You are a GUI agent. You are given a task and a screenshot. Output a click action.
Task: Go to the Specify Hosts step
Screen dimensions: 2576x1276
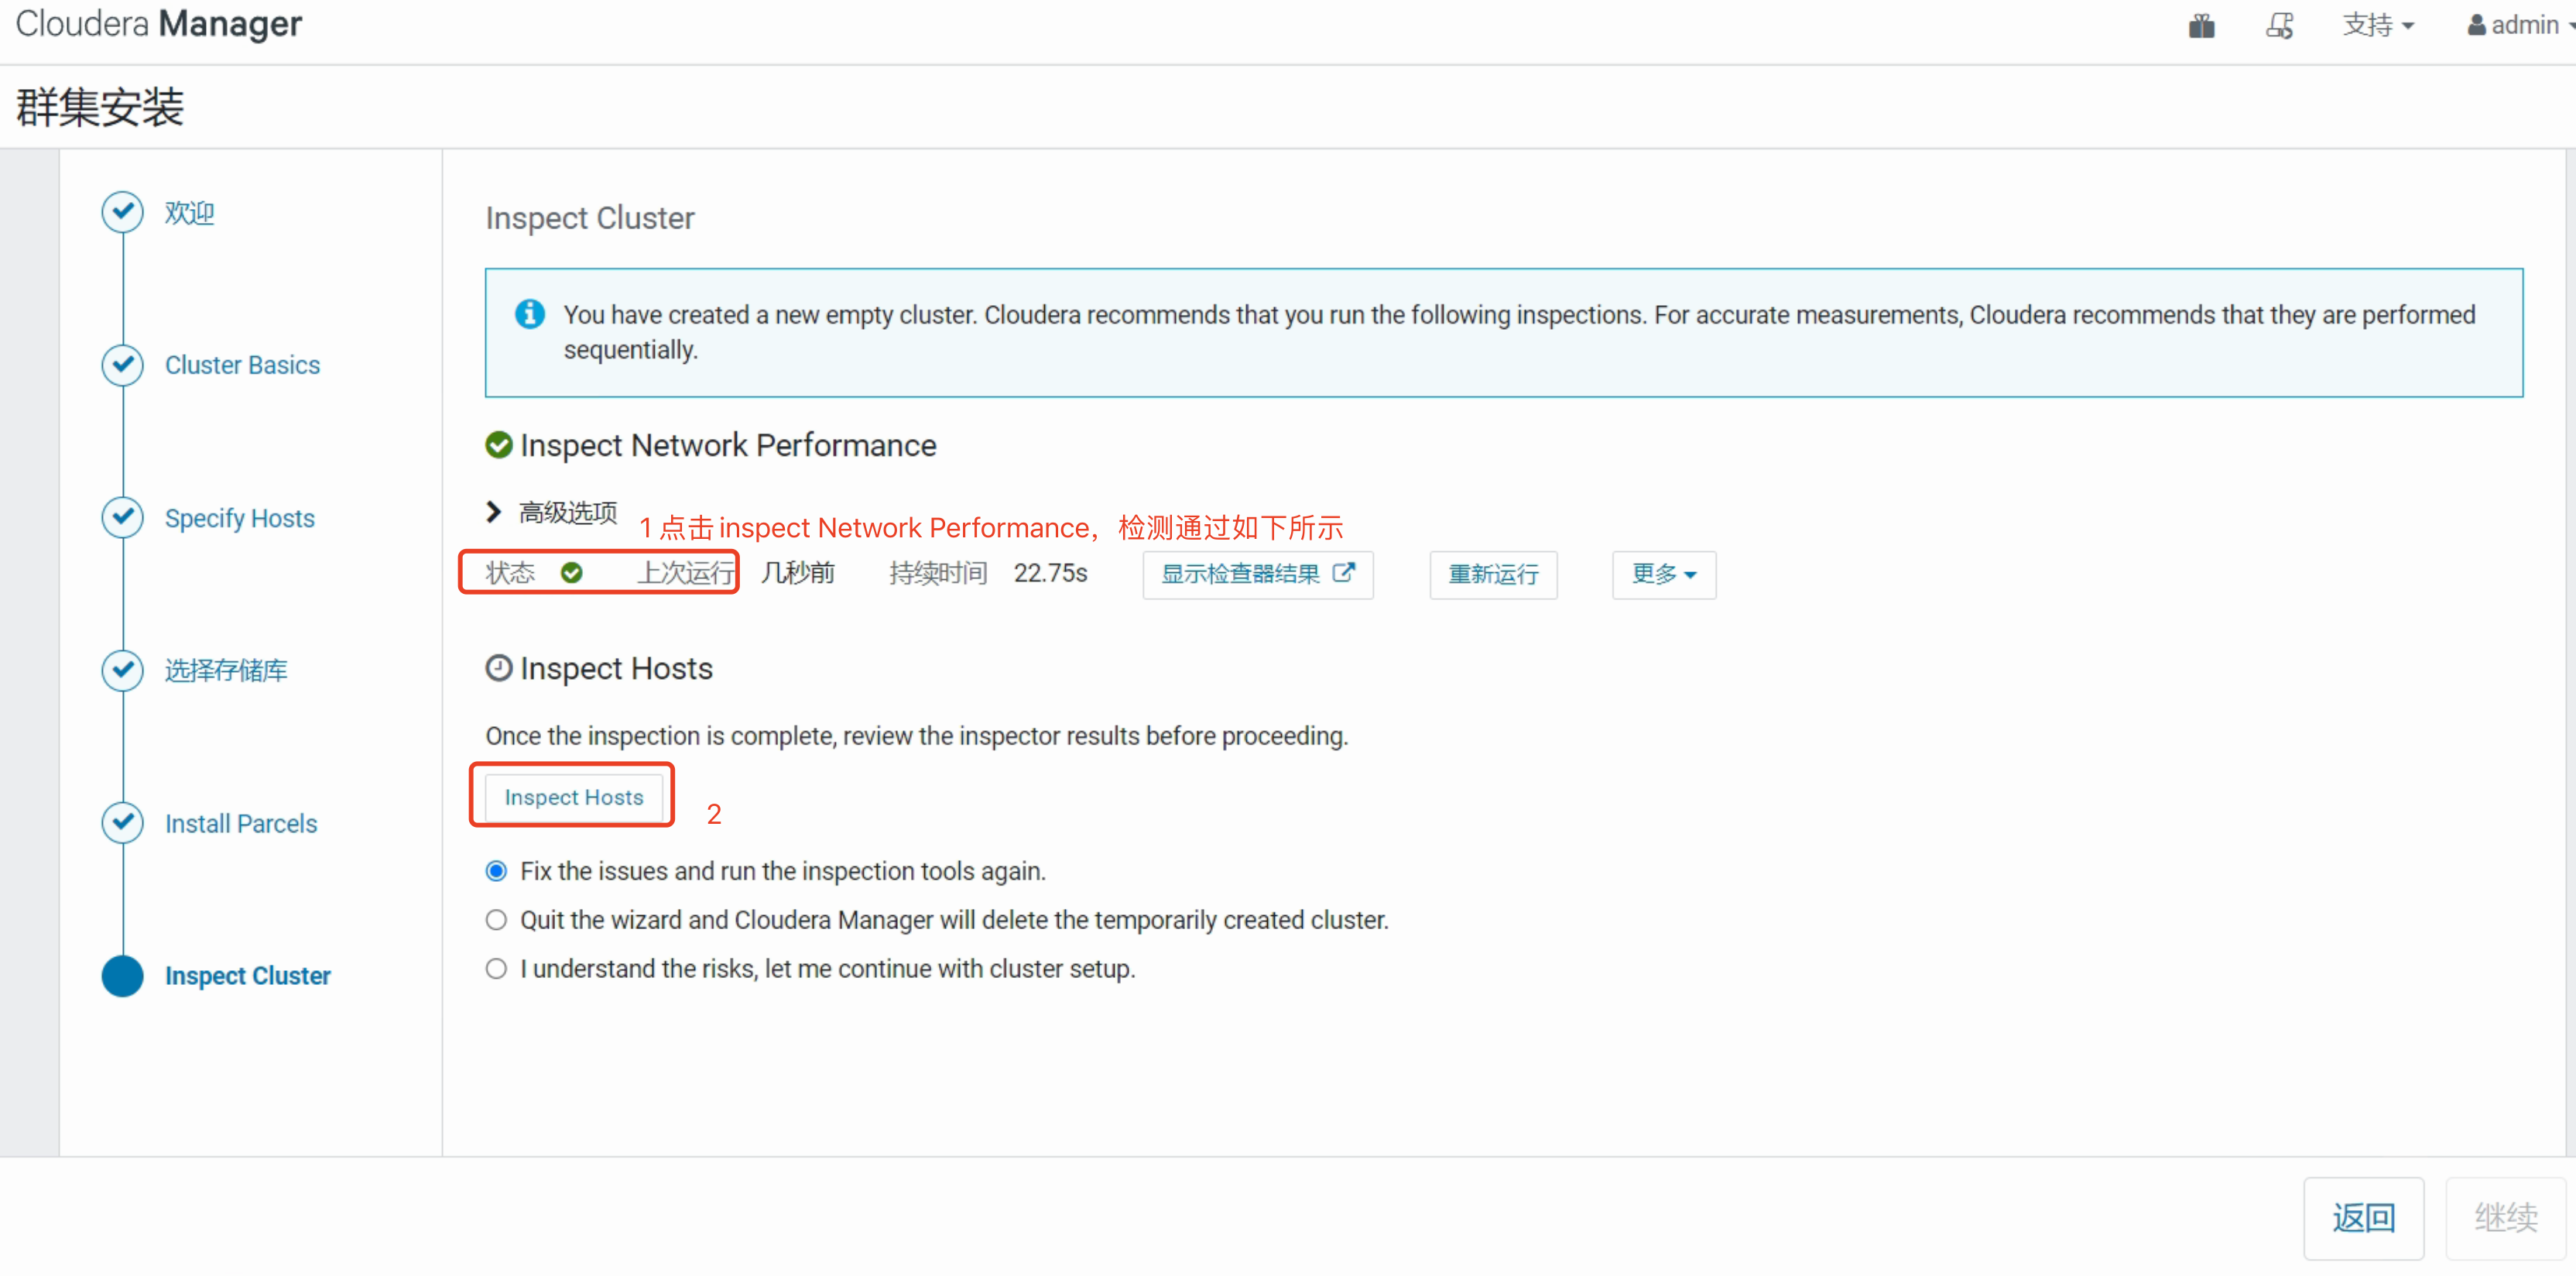pyautogui.click(x=239, y=518)
